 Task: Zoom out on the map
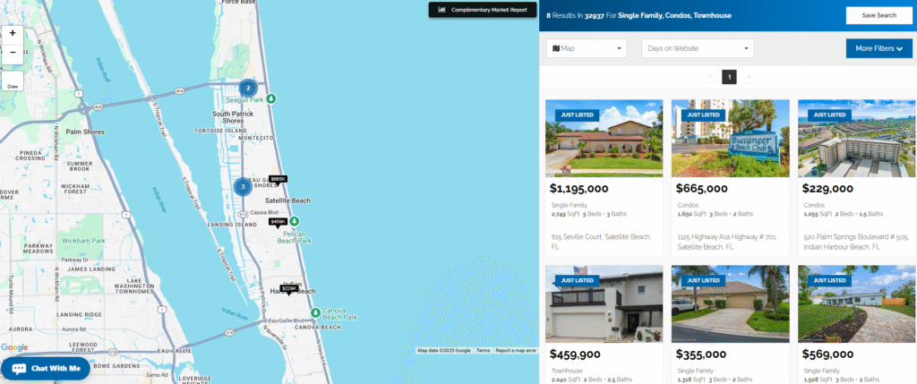pyautogui.click(x=13, y=52)
